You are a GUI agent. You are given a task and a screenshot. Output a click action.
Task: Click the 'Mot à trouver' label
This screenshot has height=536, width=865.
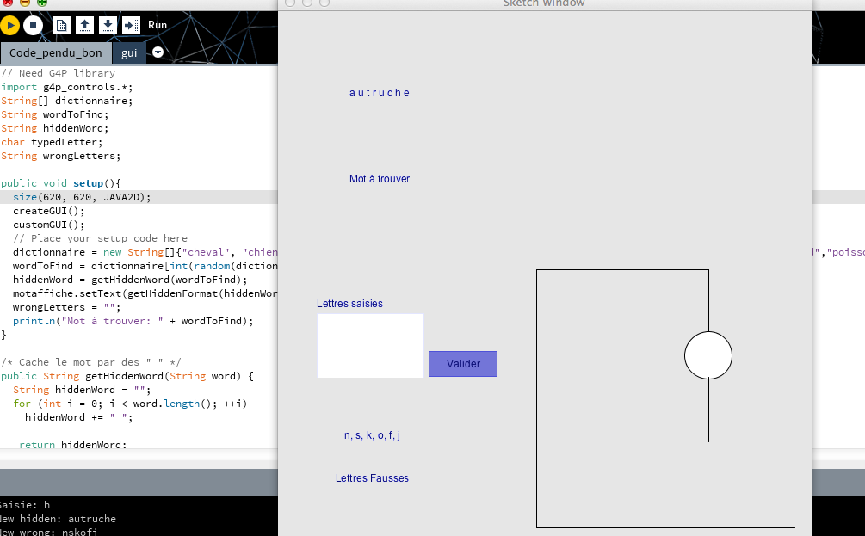pos(380,179)
